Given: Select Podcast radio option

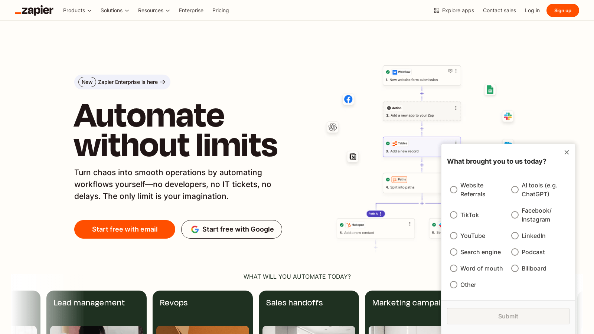Looking at the screenshot, I should pos(515,252).
